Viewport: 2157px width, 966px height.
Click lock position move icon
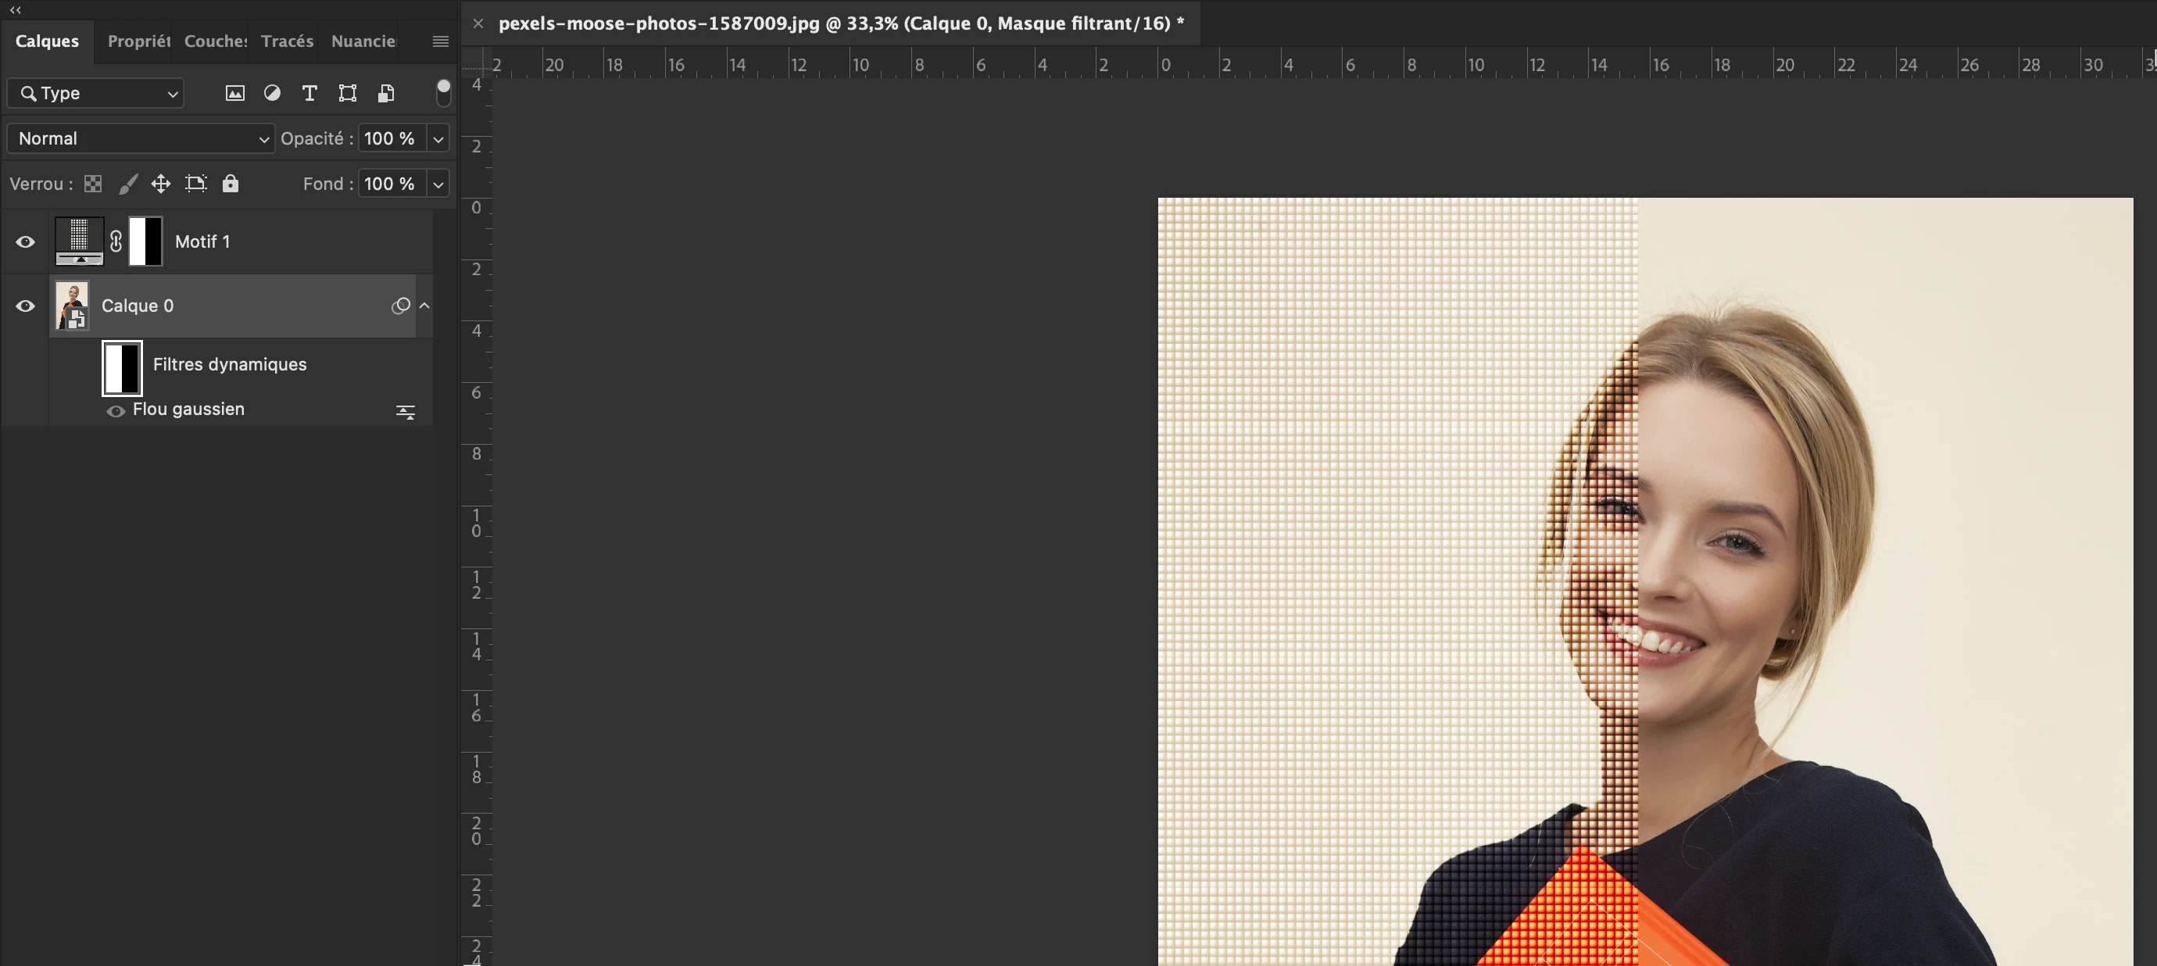tap(161, 184)
